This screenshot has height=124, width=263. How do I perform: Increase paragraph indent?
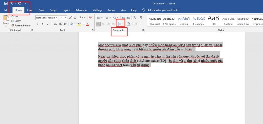[128, 17]
